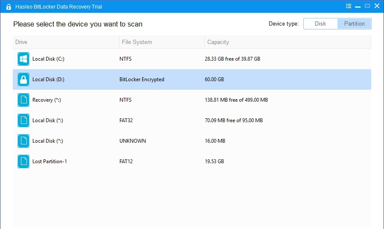Click the Windows icon for Local Disk (C:)
Image resolution: width=384 pixels, height=229 pixels.
[x=23, y=59]
